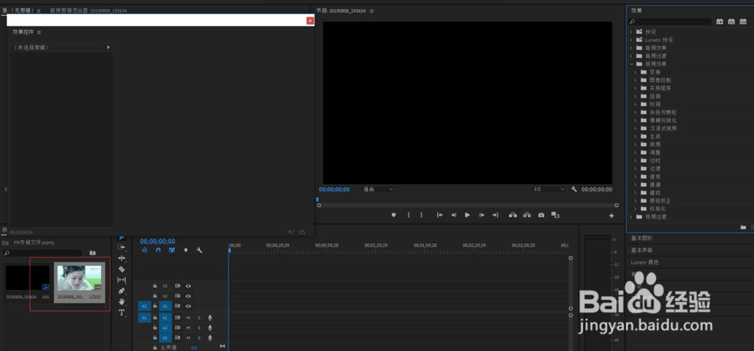
Task: Toggle lock on the V3 track
Action: click(155, 285)
